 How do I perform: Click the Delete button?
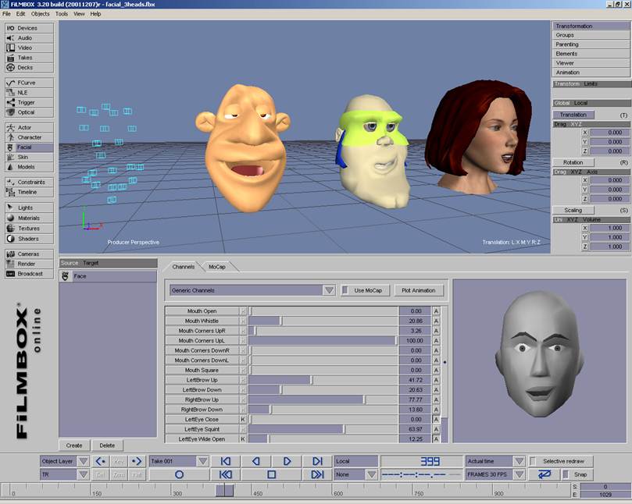click(x=107, y=445)
